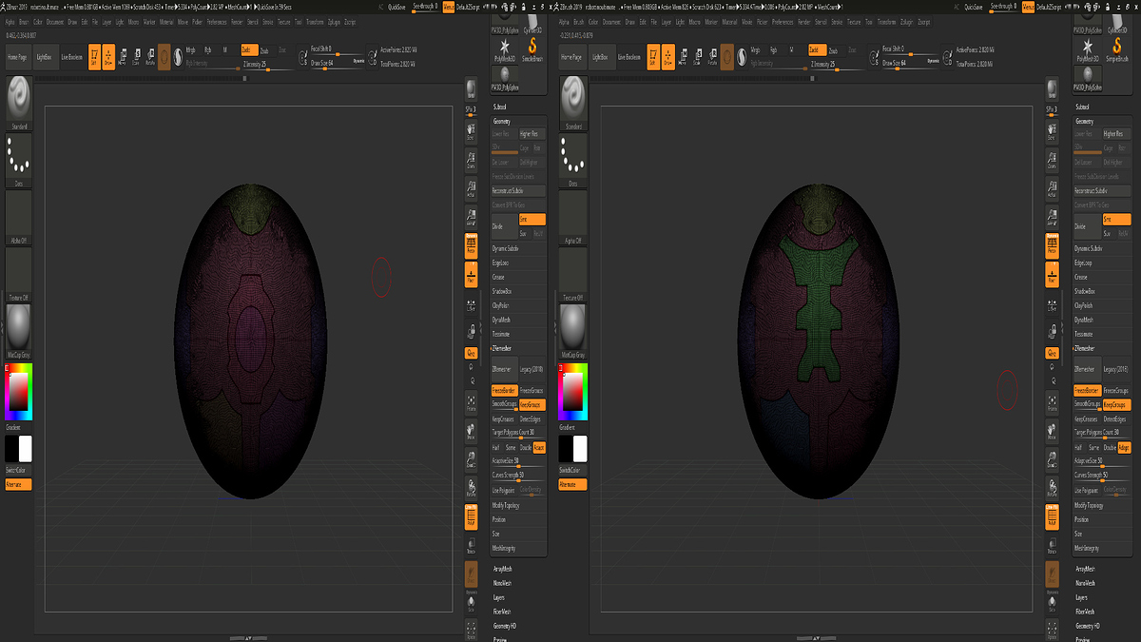Click QuickSave in the left window

[396, 7]
